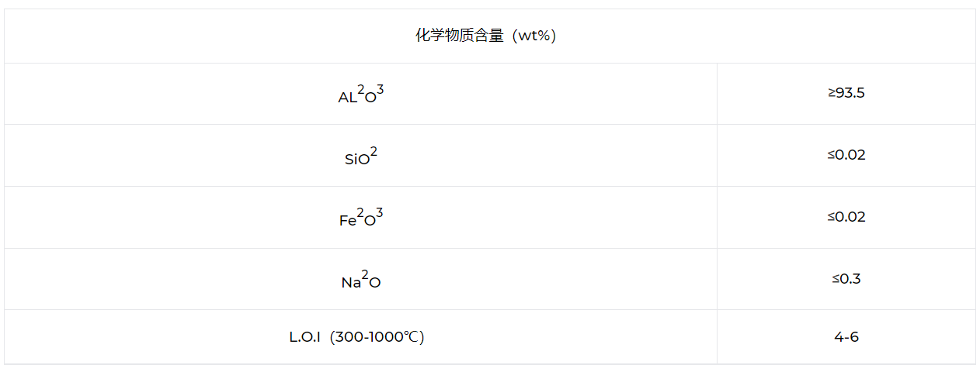Click the 化学物质含量 (wt%) table header

click(489, 36)
